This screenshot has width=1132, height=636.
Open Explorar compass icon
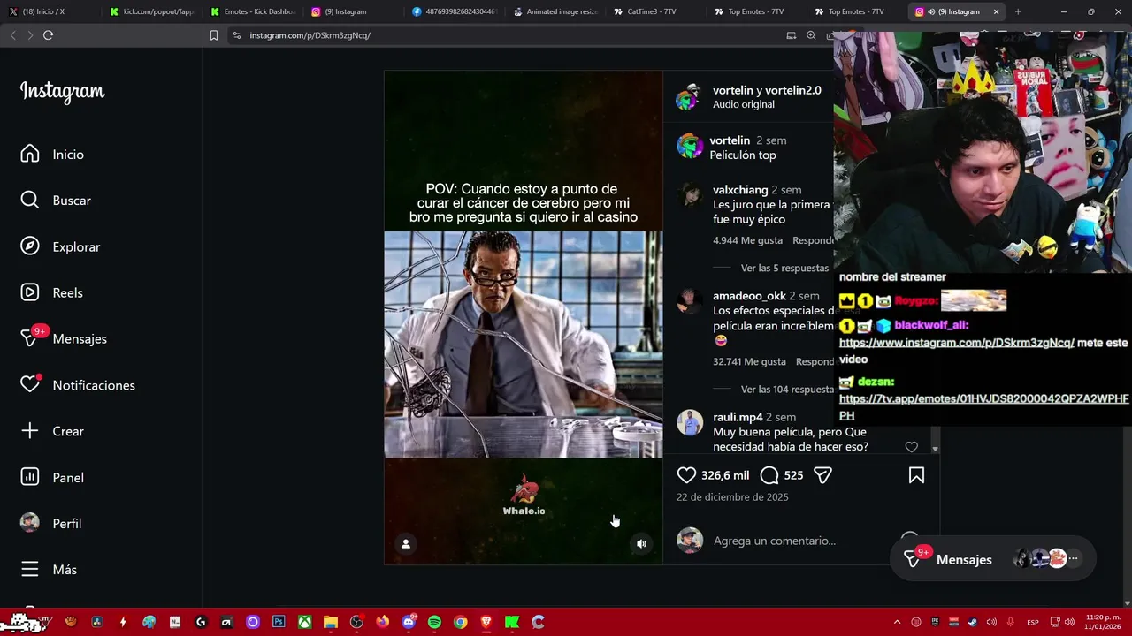point(30,246)
